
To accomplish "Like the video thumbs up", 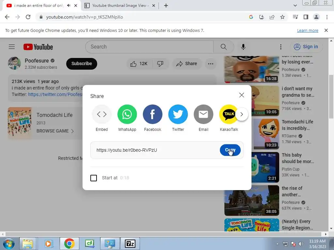I will (139, 63).
